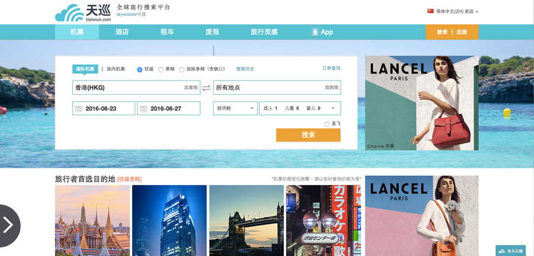Viewport: 534px width, 256px height.
Task: Click the Lancel ad with orange bag
Action: pyautogui.click(x=422, y=216)
